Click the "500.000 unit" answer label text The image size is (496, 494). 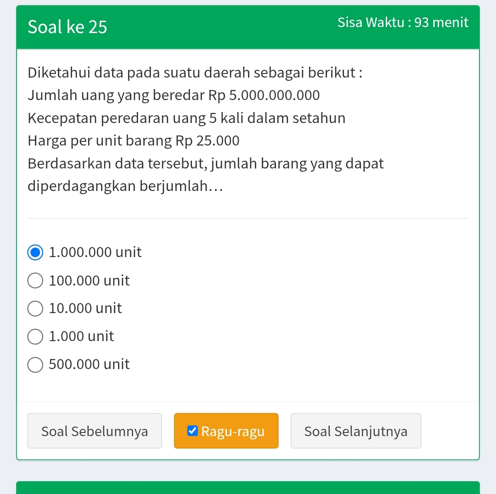coord(90,365)
